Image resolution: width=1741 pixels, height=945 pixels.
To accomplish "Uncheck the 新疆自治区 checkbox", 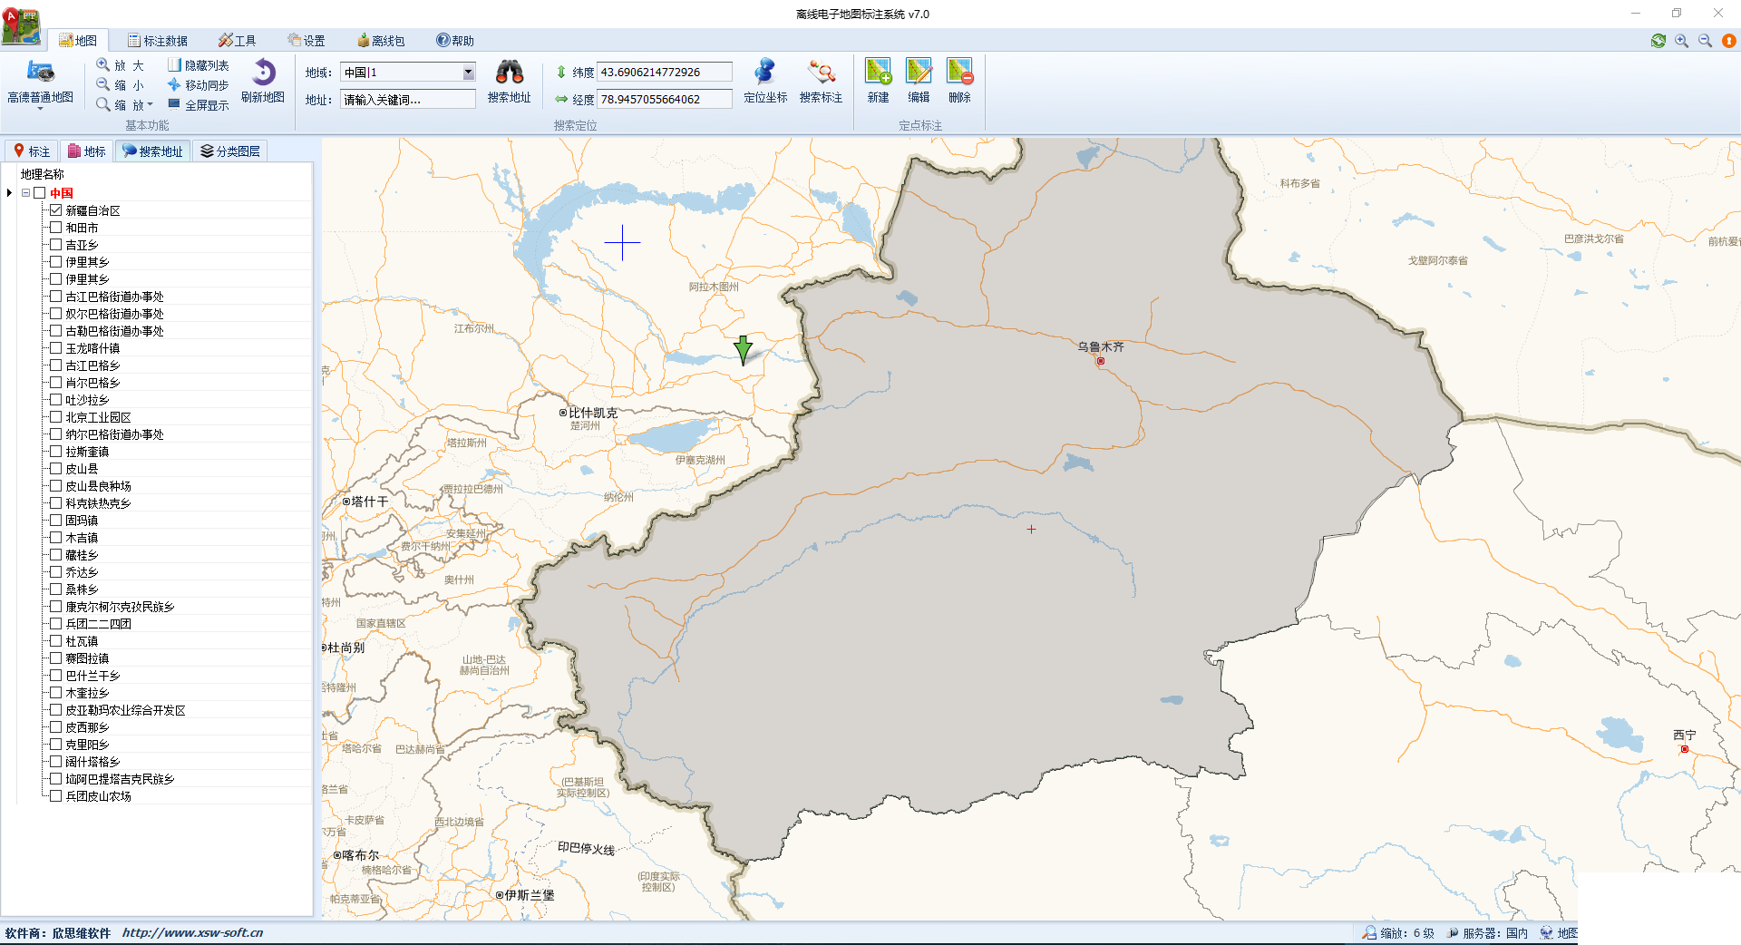I will (56, 209).
